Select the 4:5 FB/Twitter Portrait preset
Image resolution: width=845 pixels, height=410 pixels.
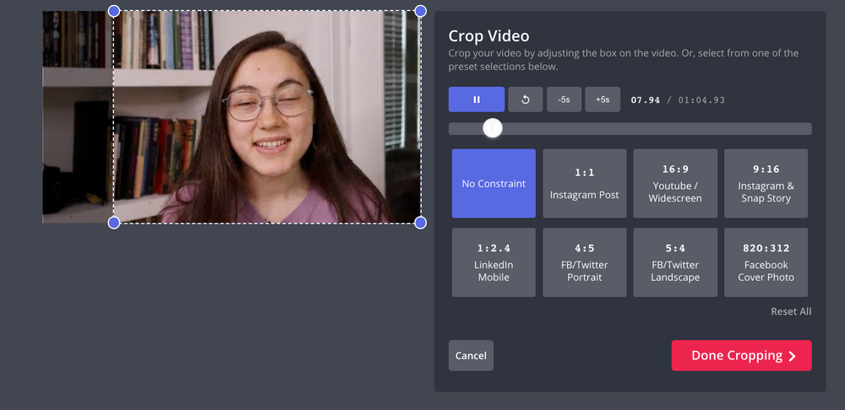[x=585, y=262]
